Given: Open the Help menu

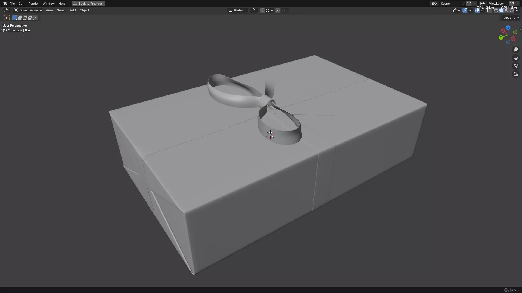Looking at the screenshot, I should (x=62, y=4).
